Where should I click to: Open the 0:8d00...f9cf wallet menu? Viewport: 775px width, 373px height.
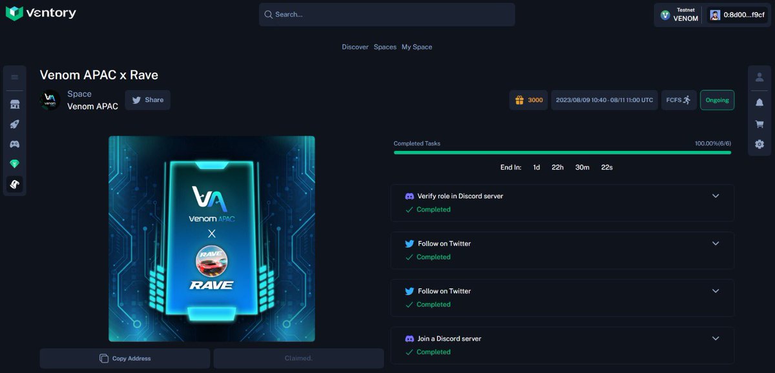[738, 15]
